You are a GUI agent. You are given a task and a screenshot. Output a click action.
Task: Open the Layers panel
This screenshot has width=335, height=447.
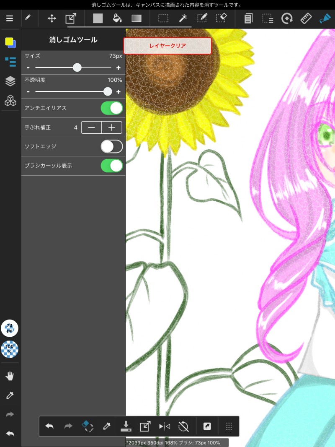coord(10,81)
